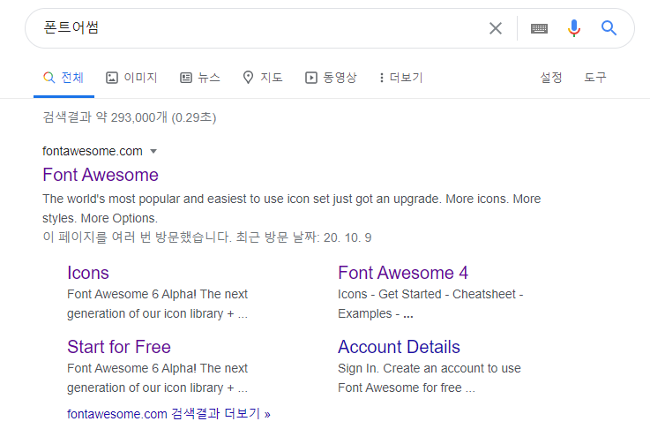
Task: Open the Account Details sitelink
Action: [x=399, y=347]
